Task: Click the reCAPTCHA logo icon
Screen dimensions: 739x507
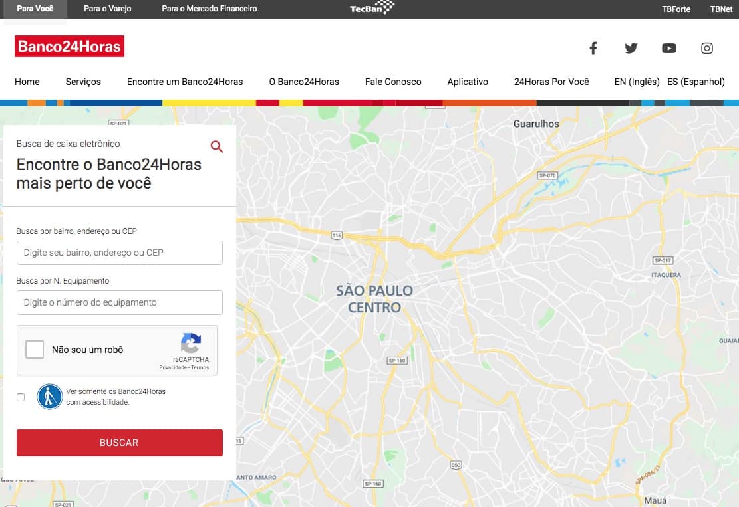Action: point(191,343)
